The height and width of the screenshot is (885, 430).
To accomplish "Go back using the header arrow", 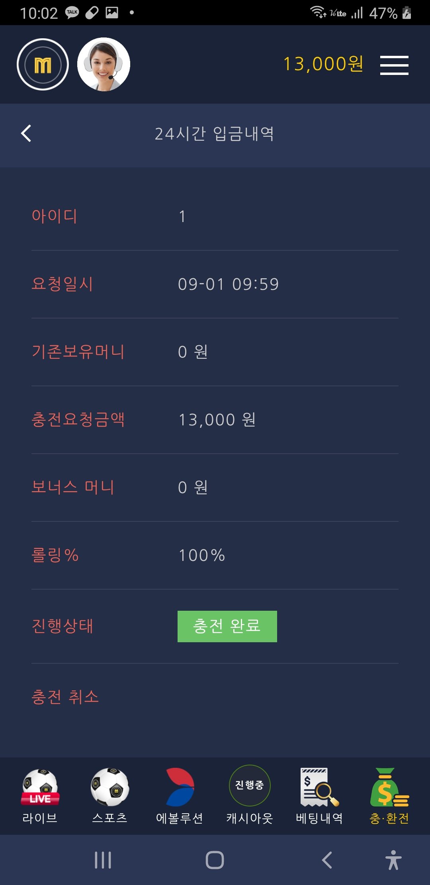I will point(26,134).
